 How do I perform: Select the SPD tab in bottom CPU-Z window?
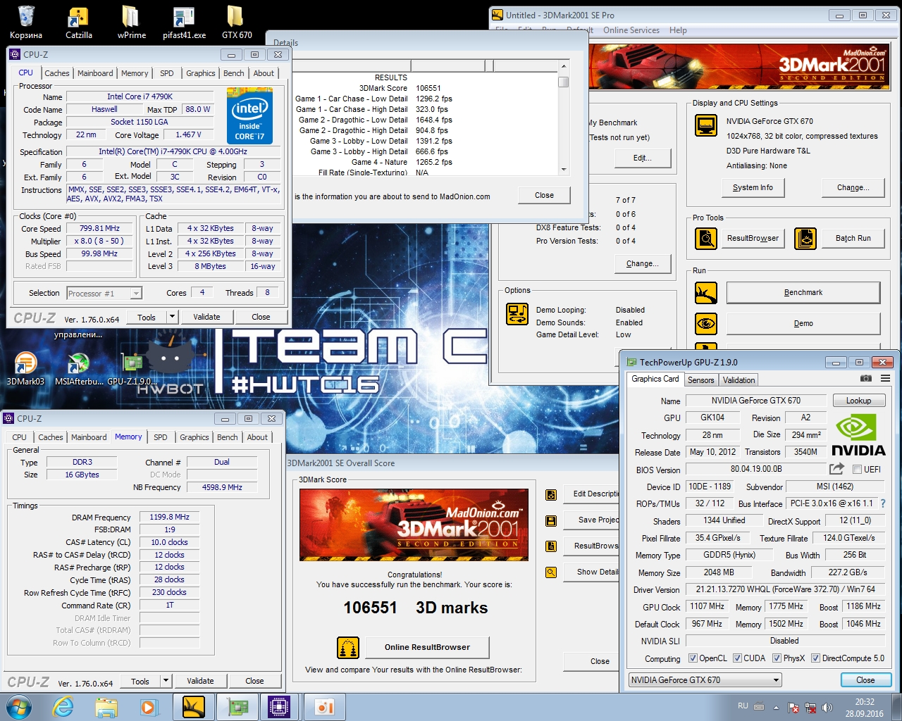(161, 437)
